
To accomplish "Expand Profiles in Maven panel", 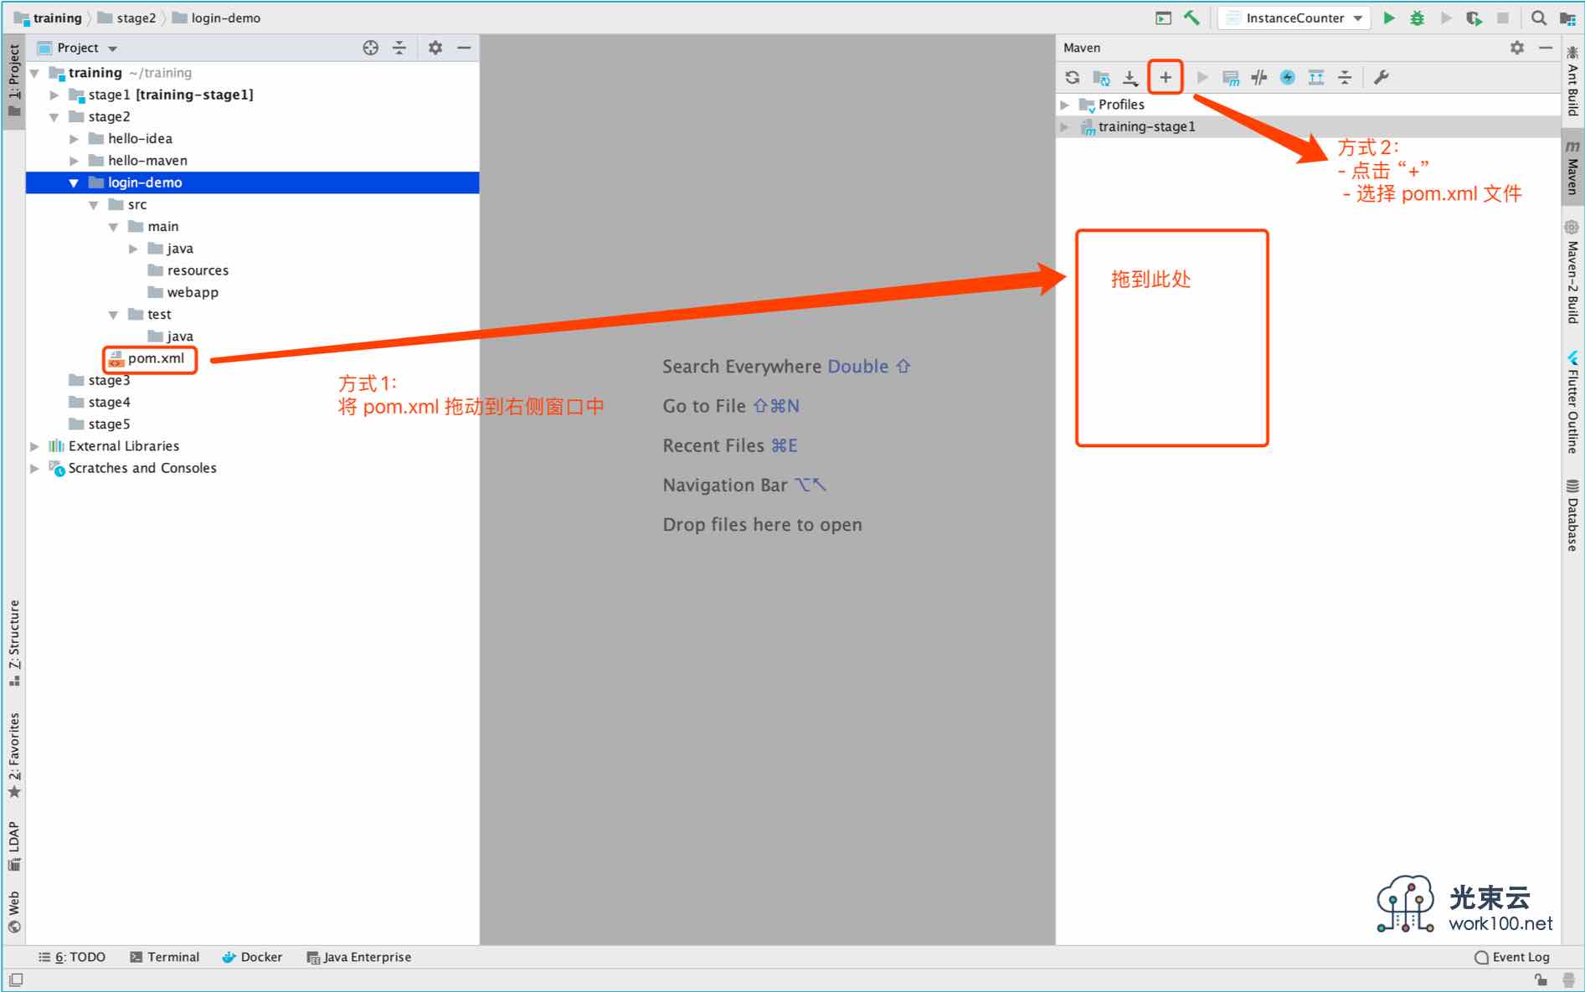I will click(1065, 105).
